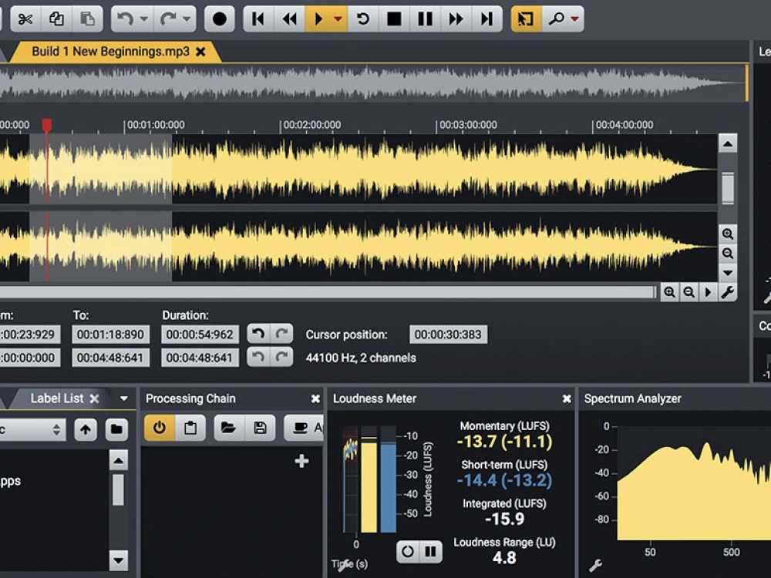Click the selection To field 00:01:18:890

[x=110, y=334]
